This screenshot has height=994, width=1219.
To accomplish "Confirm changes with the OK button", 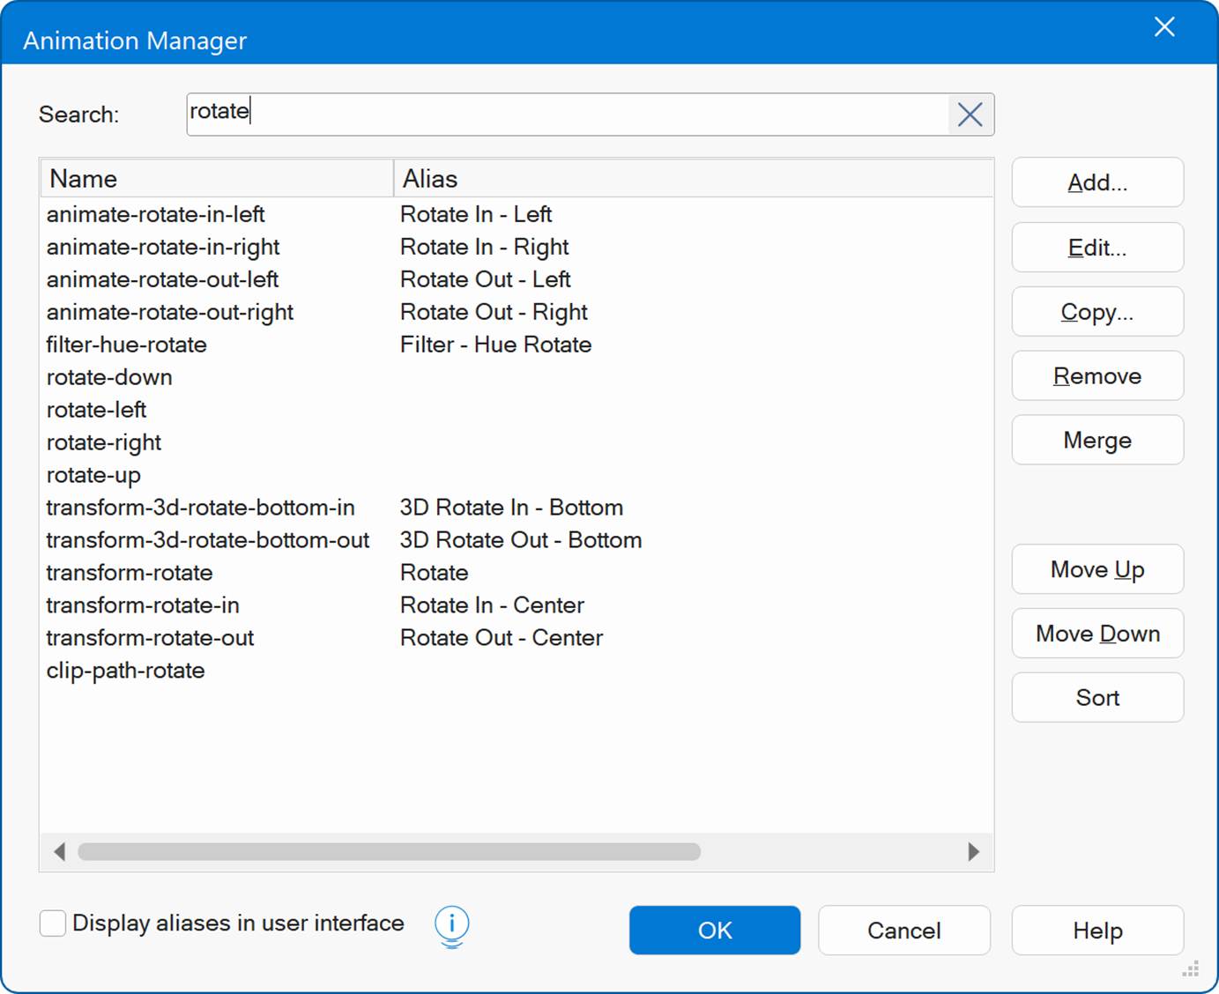I will coord(714,931).
